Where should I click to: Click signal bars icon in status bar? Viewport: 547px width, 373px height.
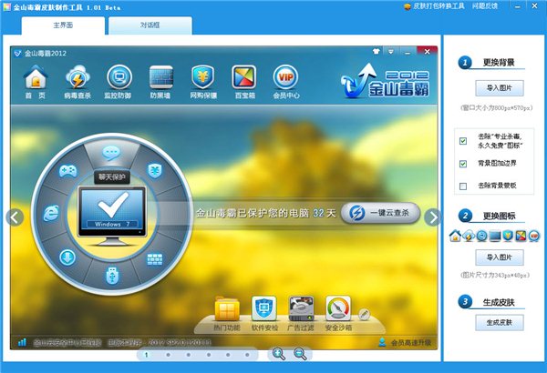click(22, 342)
